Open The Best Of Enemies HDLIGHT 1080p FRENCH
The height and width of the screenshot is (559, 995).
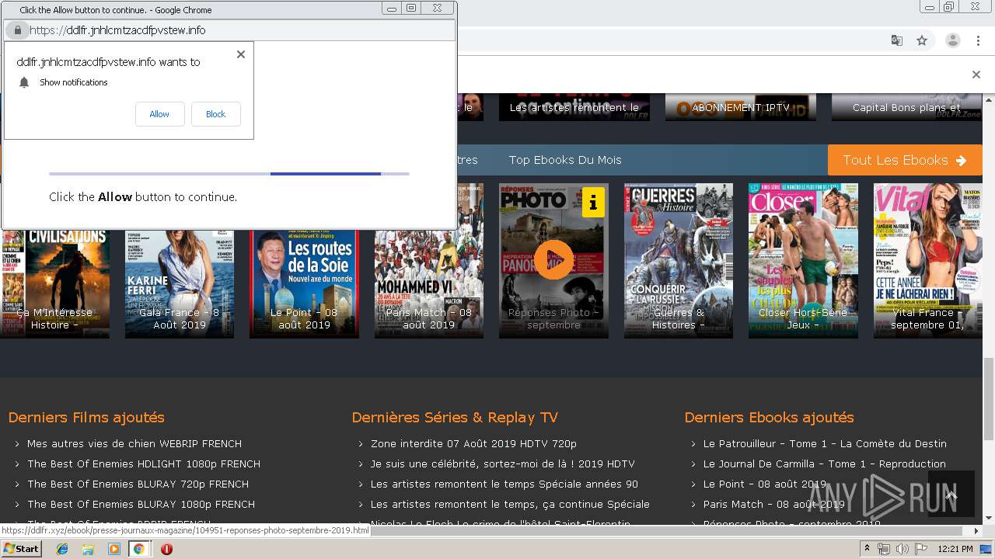[144, 464]
